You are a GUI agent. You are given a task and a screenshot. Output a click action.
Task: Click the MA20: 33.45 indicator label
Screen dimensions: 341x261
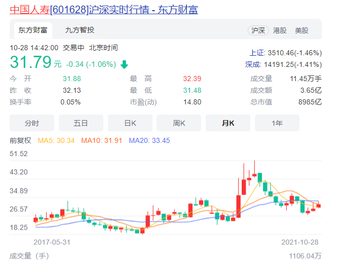tap(149, 140)
